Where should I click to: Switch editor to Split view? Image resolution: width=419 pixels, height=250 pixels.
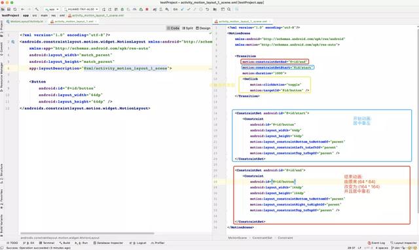[x=188, y=28]
